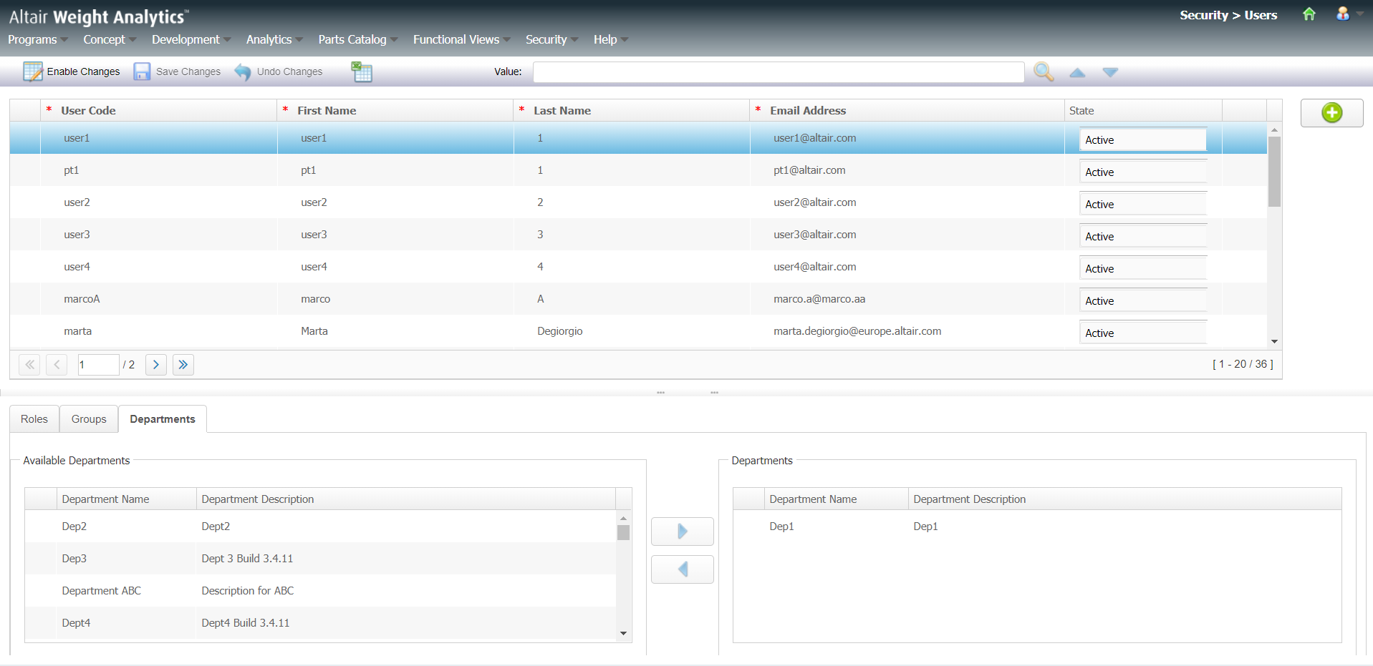1373x666 pixels.
Task: Open State dropdown for marcoA row
Action: tap(1142, 301)
